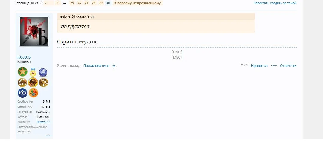Click the orange colorful figures badge
The image size is (323, 157).
33,93
